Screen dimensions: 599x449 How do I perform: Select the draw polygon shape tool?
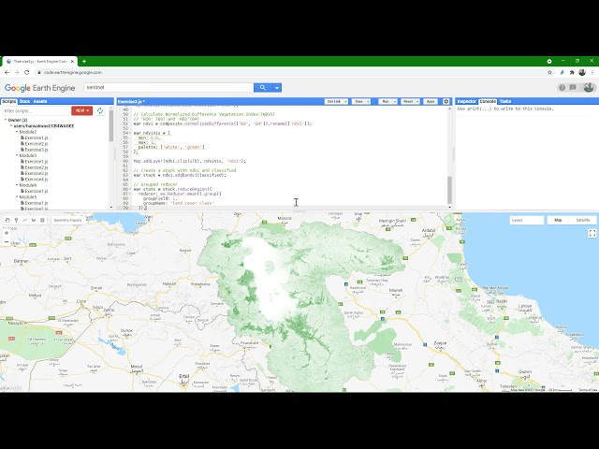[x=34, y=221]
